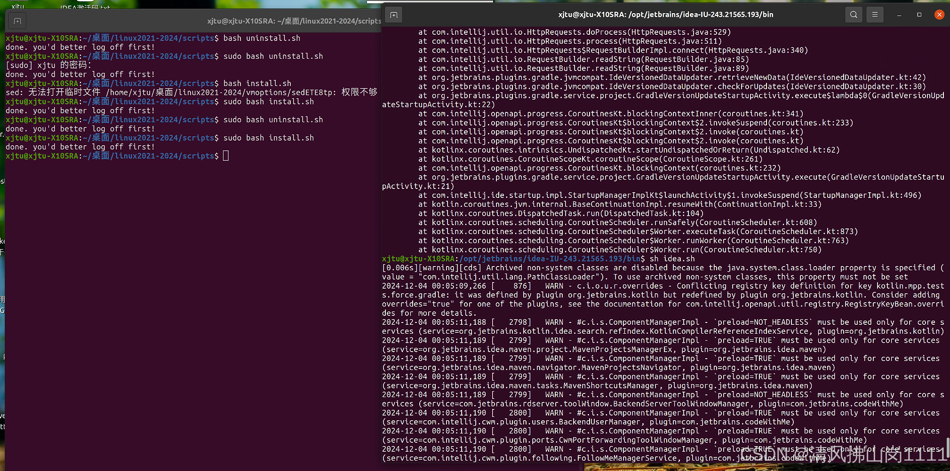Image resolution: width=950 pixels, height=471 pixels.
Task: Minimize the right terminal window
Action: 899,15
